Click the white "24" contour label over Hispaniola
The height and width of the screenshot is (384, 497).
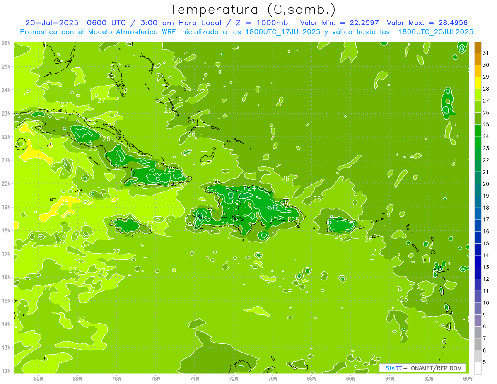tap(252, 188)
